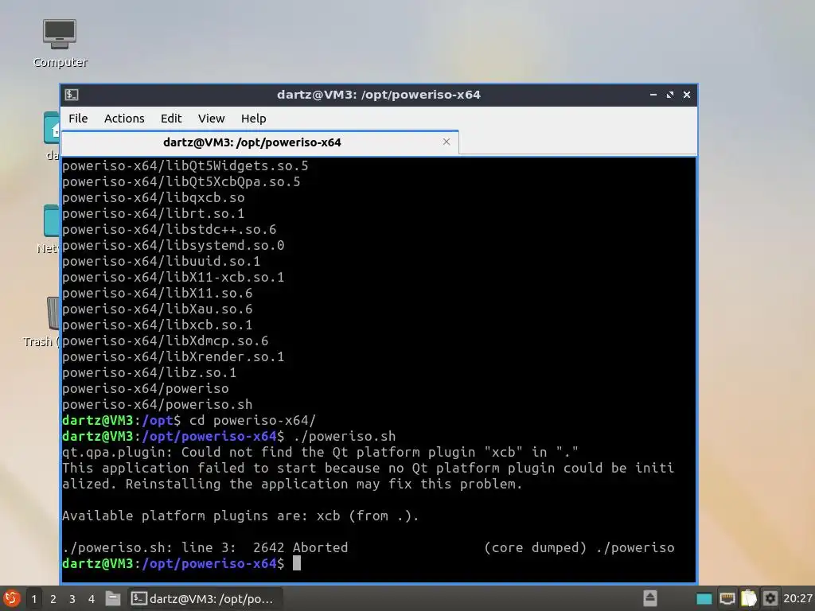815x611 pixels.
Task: Click the ./poweriso.sh command text
Action: click(344, 437)
